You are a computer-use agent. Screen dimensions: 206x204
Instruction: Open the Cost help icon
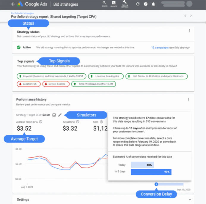[x=101, y=122]
